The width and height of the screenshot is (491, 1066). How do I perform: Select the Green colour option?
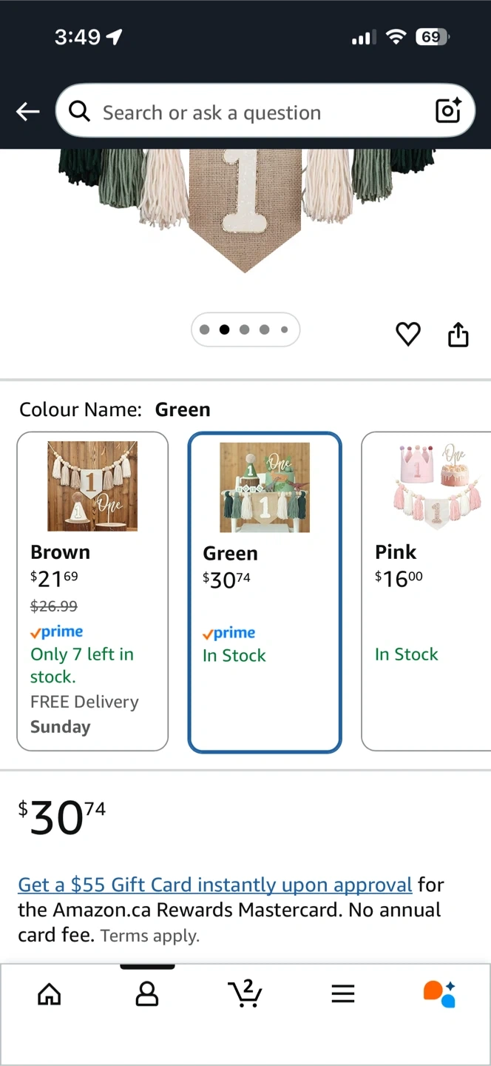[x=265, y=592]
